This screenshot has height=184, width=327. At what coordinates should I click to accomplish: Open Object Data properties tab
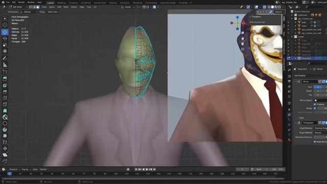[x=289, y=135]
